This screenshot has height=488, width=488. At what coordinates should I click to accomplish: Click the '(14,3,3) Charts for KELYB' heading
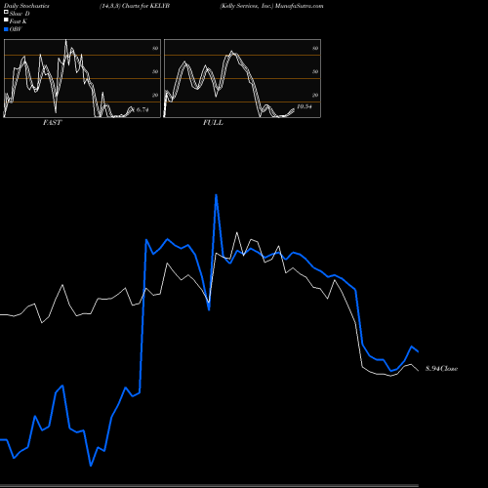(135, 6)
